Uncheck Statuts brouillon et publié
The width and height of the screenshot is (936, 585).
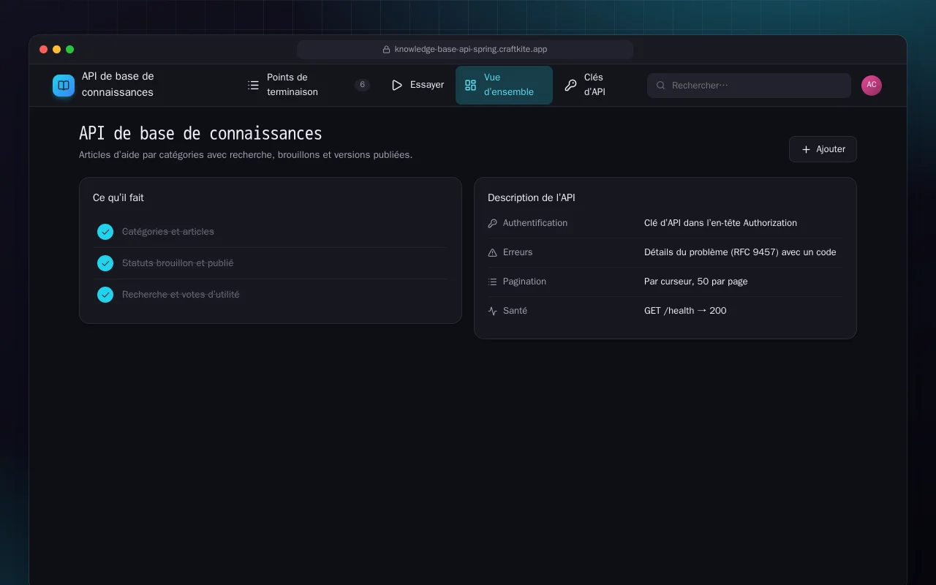pos(105,263)
